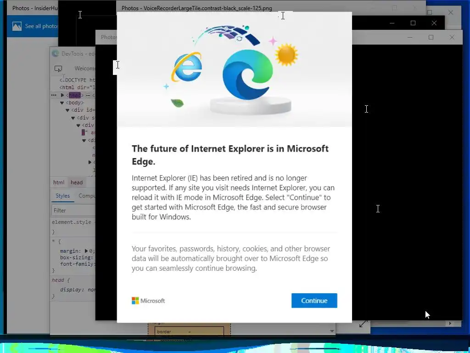Click the head breadcrumb in DevTools
470x353 pixels.
click(x=77, y=182)
